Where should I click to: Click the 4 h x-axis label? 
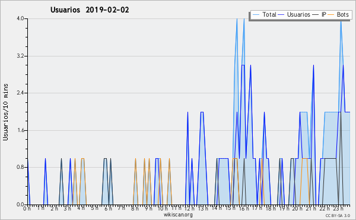[81, 208]
